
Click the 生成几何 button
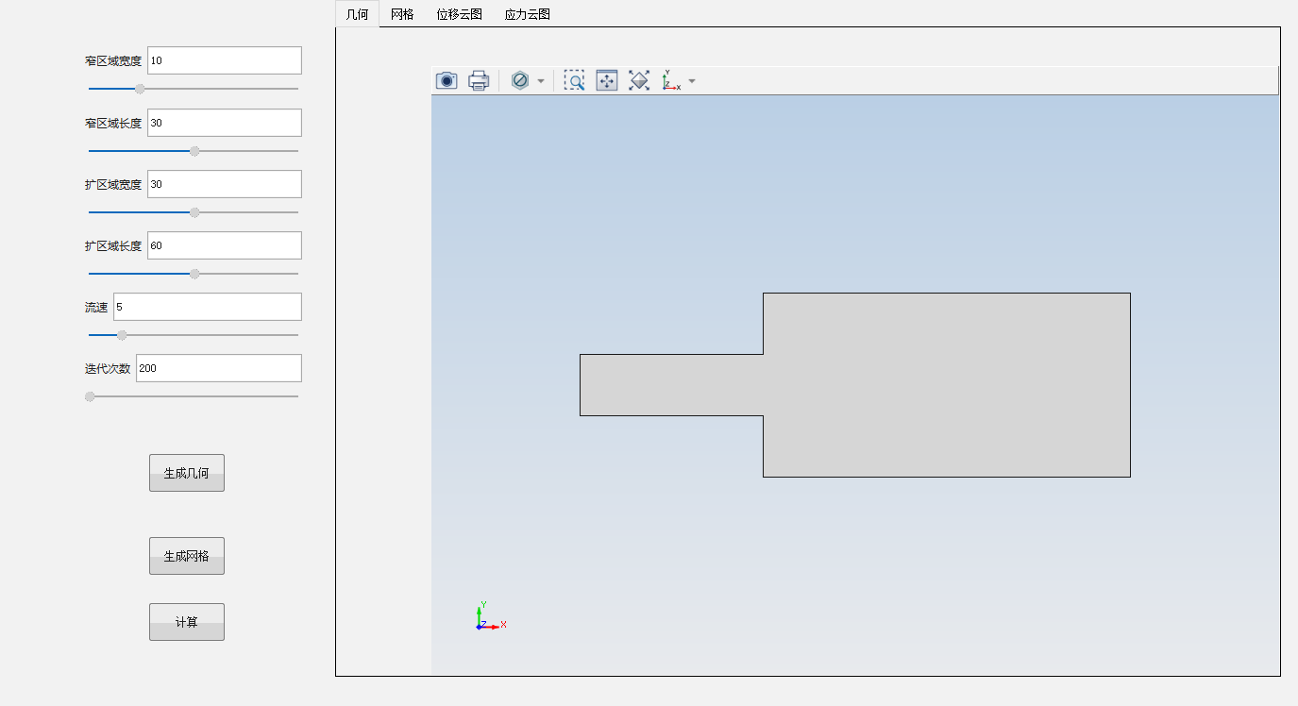(x=187, y=473)
